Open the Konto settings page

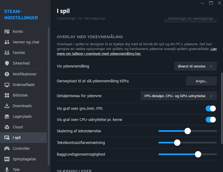click(x=23, y=31)
